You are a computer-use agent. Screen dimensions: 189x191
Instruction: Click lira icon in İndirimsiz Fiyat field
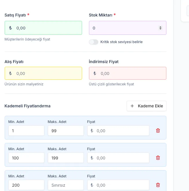pos(95,74)
